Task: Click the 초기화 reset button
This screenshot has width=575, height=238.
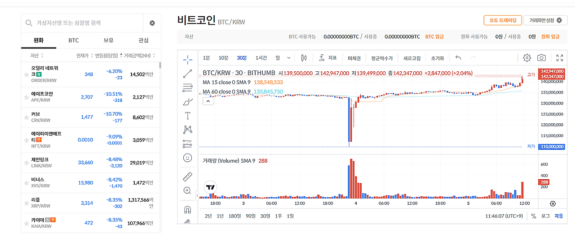Action: [437, 58]
